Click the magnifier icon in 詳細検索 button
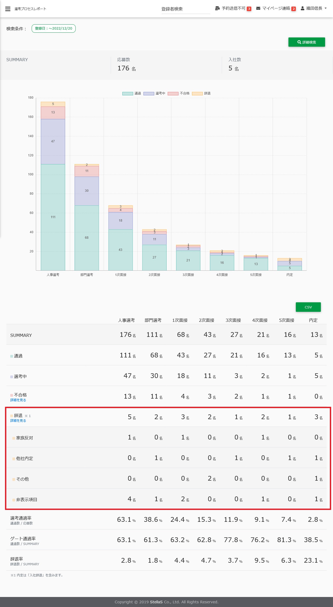333x607 pixels. point(299,42)
